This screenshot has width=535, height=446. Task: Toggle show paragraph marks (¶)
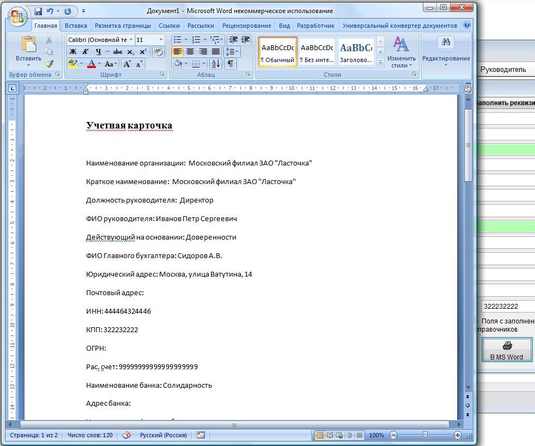pos(230,63)
